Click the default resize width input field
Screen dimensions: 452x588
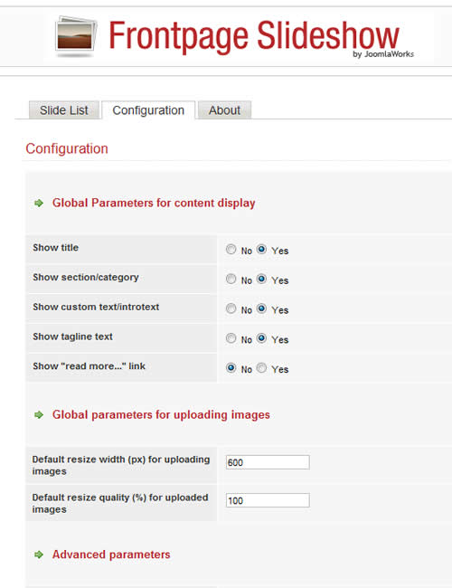(268, 462)
